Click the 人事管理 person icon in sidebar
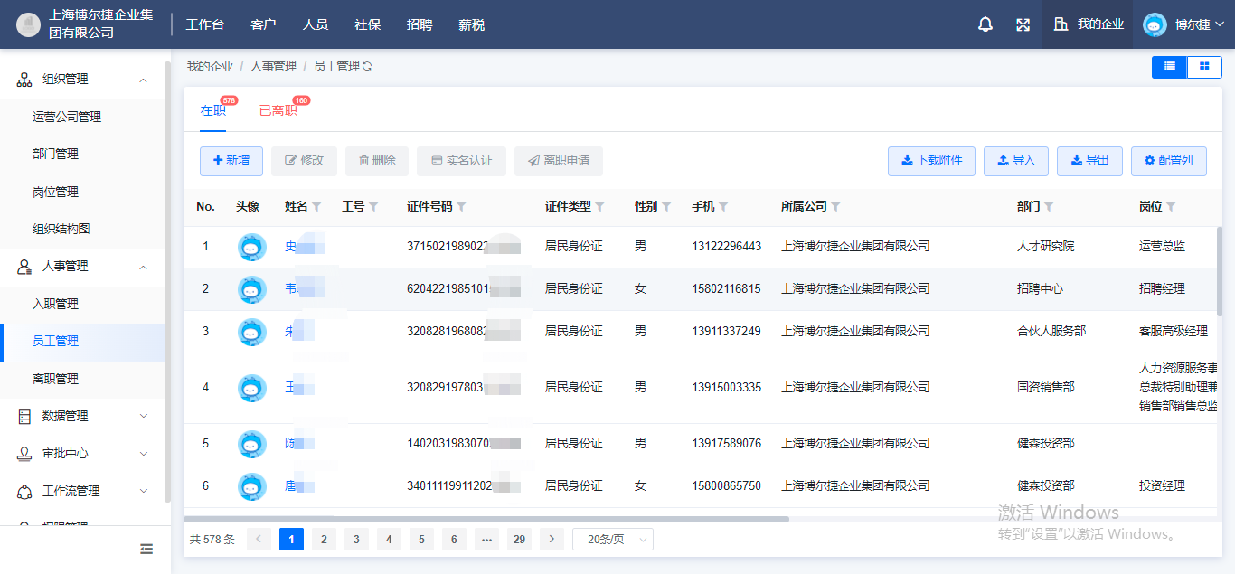The height and width of the screenshot is (574, 1235). pos(25,267)
